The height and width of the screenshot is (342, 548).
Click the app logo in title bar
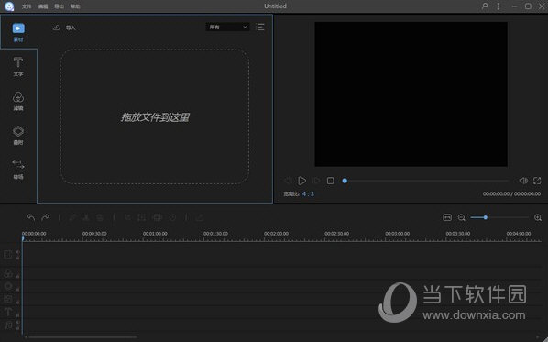click(9, 6)
